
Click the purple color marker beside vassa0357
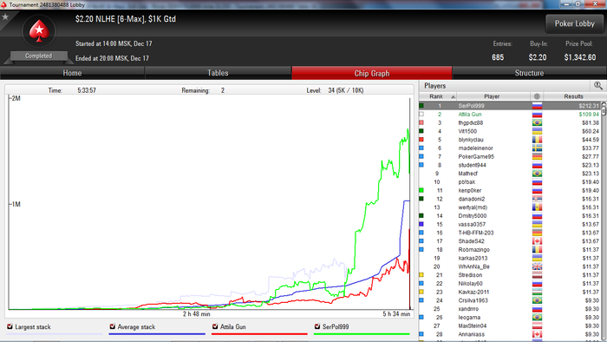coord(421,224)
